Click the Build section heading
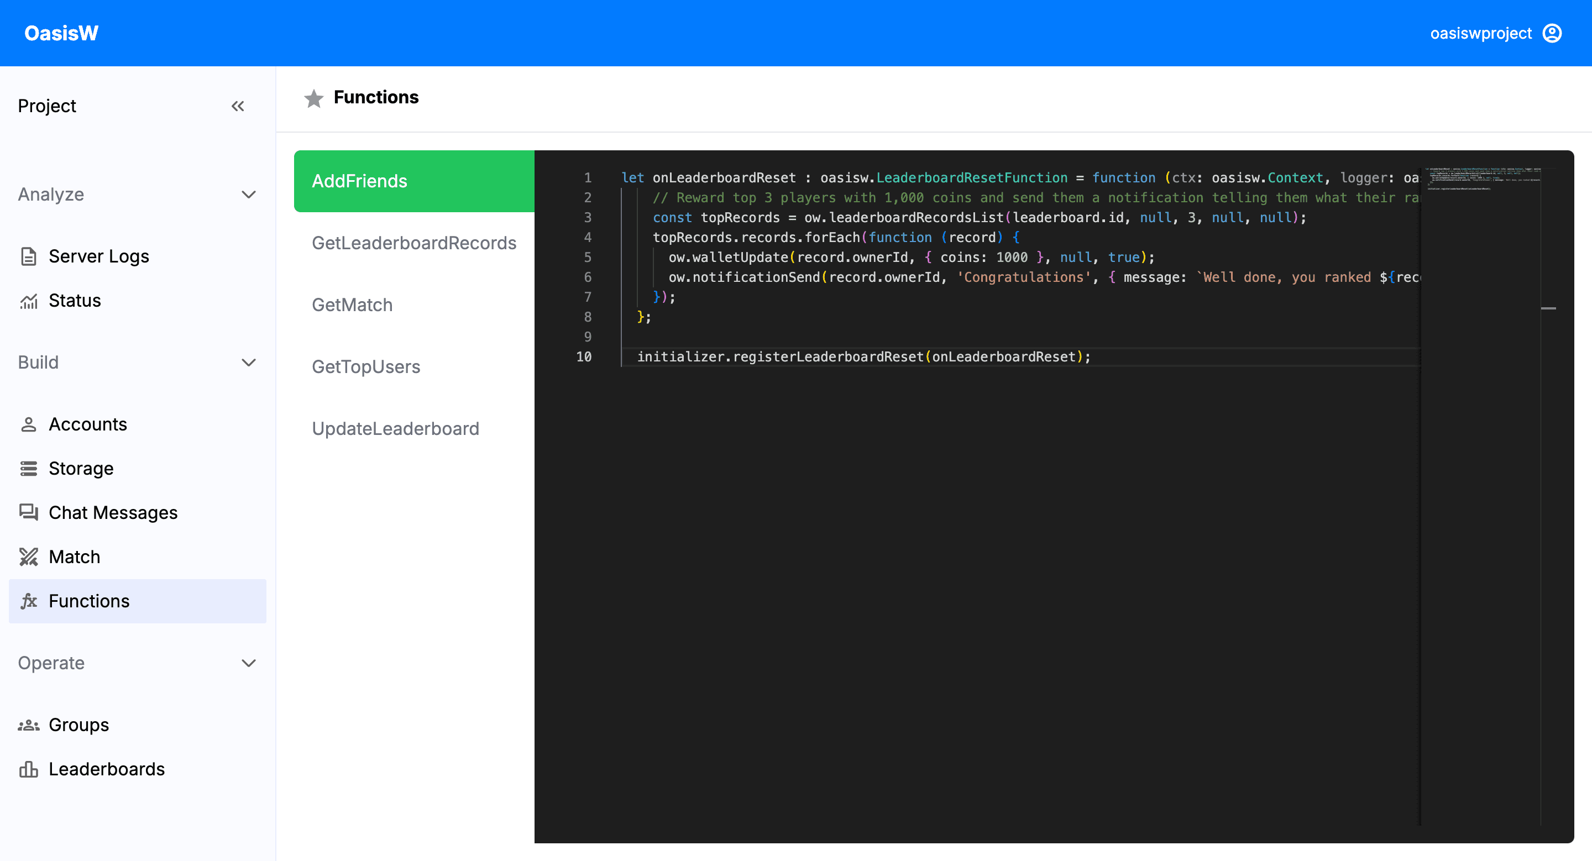The height and width of the screenshot is (861, 1592). tap(38, 363)
